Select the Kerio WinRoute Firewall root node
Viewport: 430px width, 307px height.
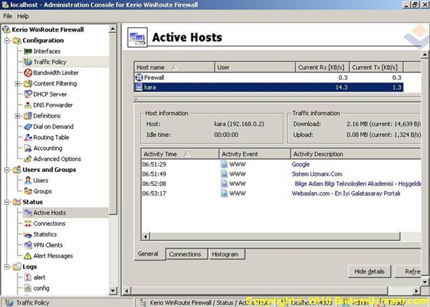tap(48, 30)
